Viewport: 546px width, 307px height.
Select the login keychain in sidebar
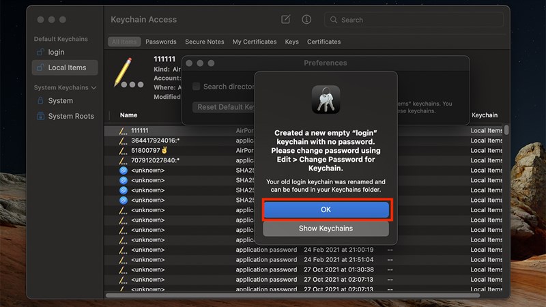point(65,53)
